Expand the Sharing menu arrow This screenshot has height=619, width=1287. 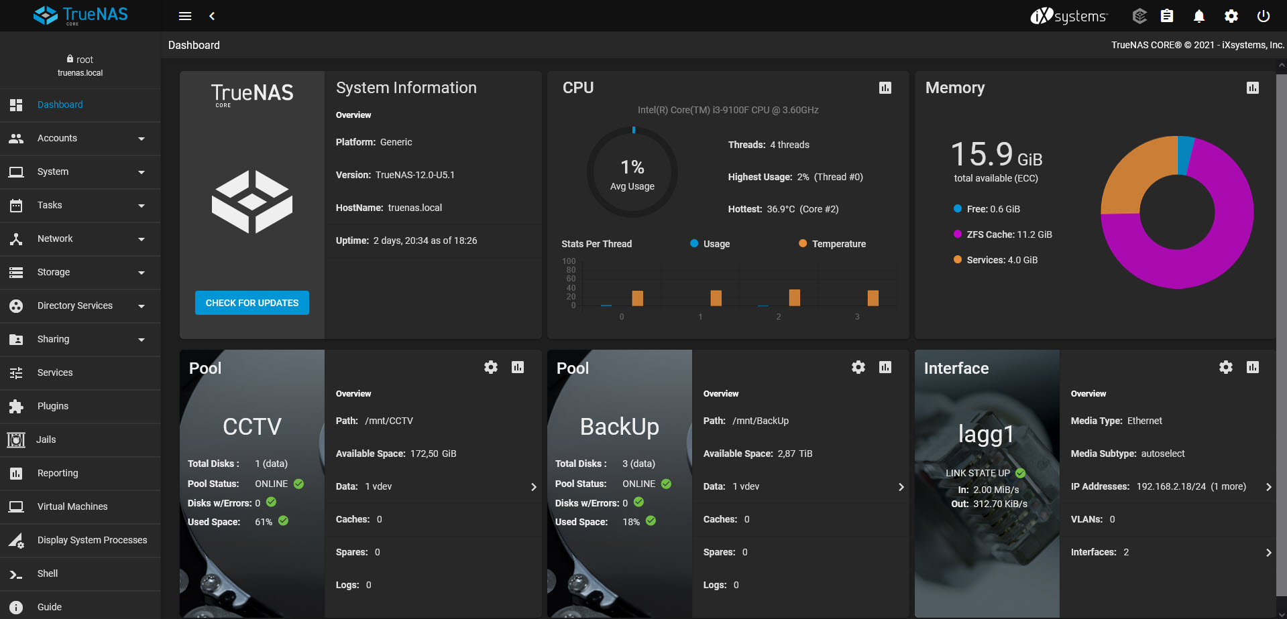(x=142, y=340)
